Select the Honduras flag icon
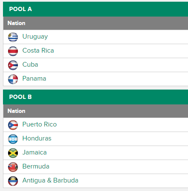The image size is (188, 191). [x=13, y=139]
